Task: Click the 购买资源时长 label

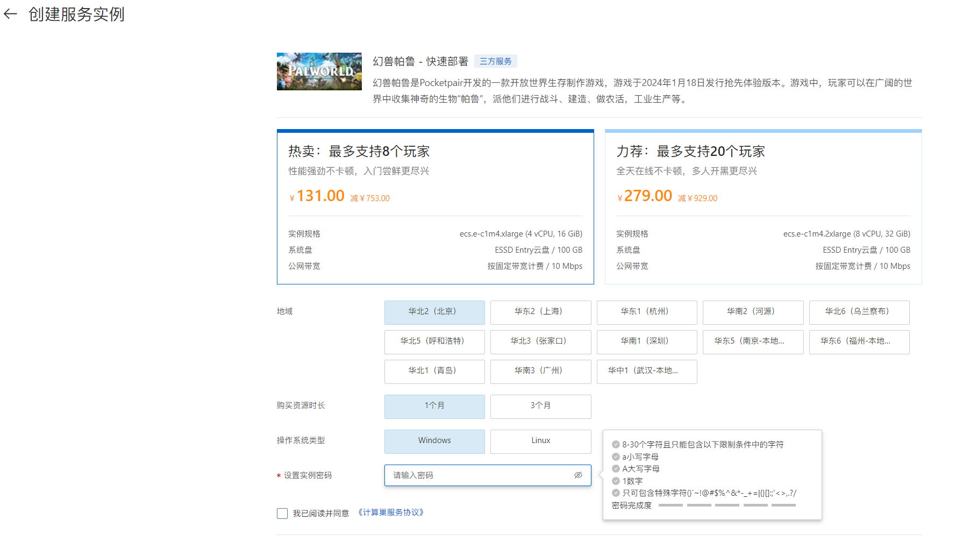Action: (301, 405)
